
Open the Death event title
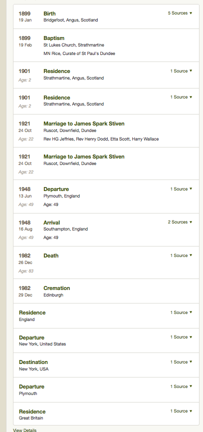click(x=51, y=255)
